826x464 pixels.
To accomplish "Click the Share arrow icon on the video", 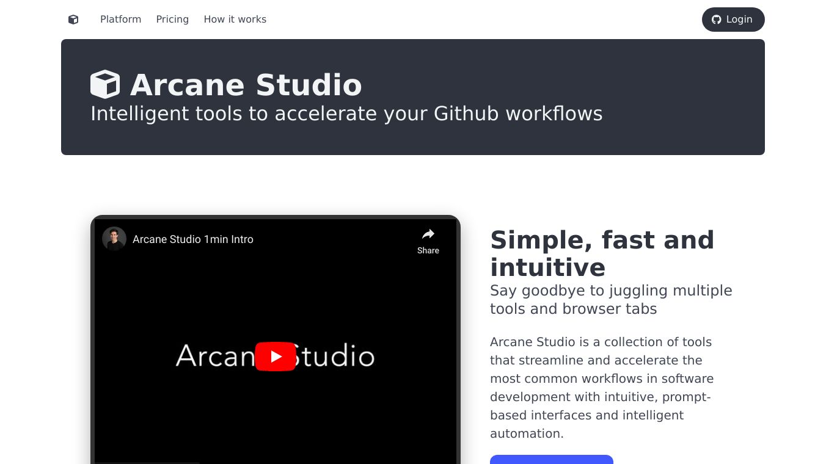I will click(x=428, y=234).
